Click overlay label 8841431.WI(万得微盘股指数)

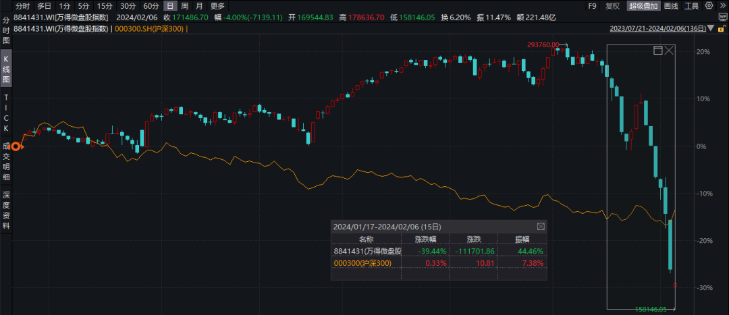tap(61, 29)
